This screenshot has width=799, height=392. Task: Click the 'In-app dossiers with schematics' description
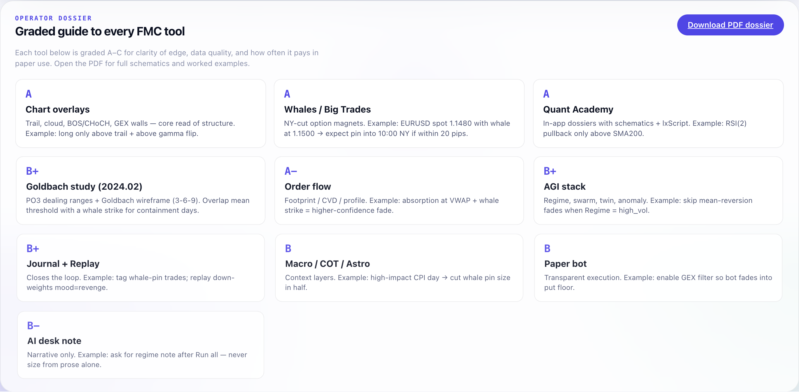pyautogui.click(x=645, y=128)
